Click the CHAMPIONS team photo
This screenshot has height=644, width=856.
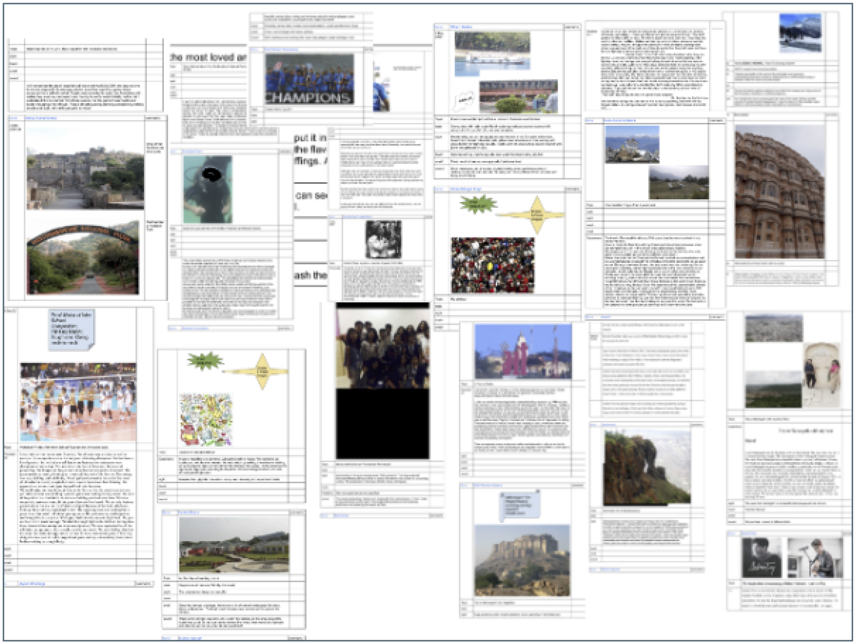[x=309, y=79]
